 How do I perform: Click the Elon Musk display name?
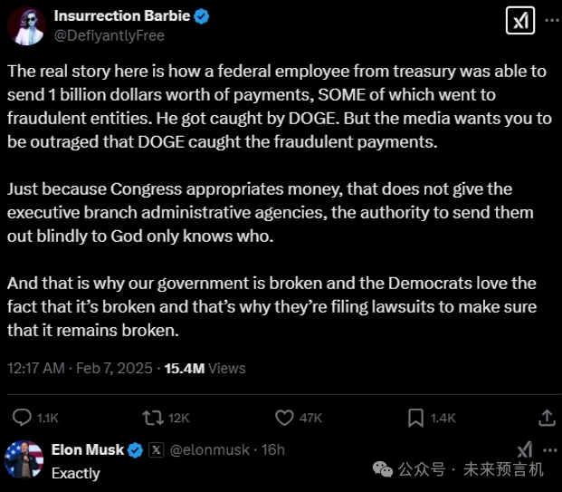coord(88,450)
